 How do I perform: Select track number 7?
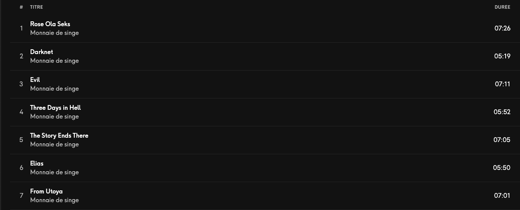[x=21, y=196]
